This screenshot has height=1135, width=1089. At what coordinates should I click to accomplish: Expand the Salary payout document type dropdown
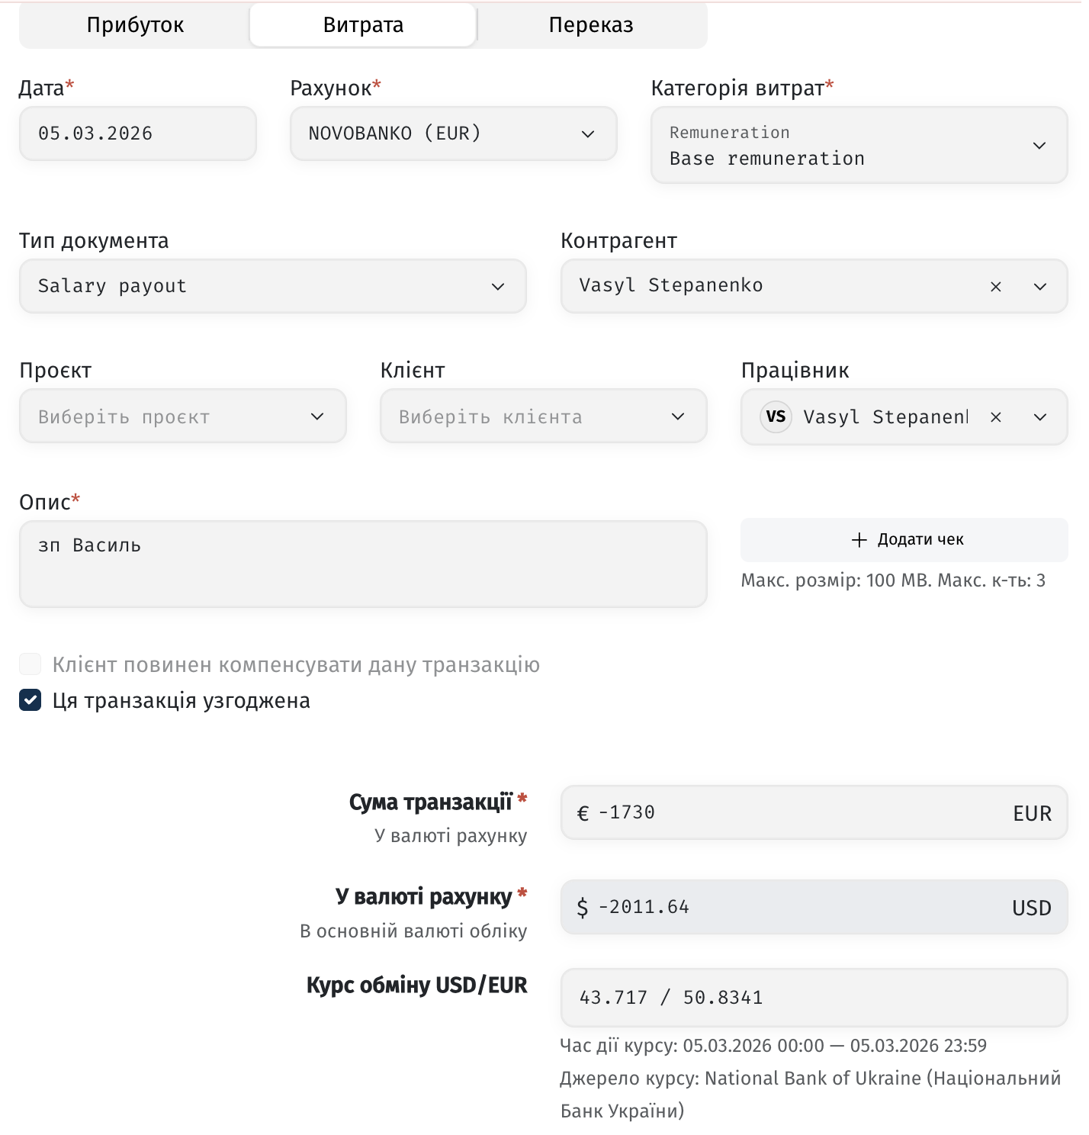point(272,286)
